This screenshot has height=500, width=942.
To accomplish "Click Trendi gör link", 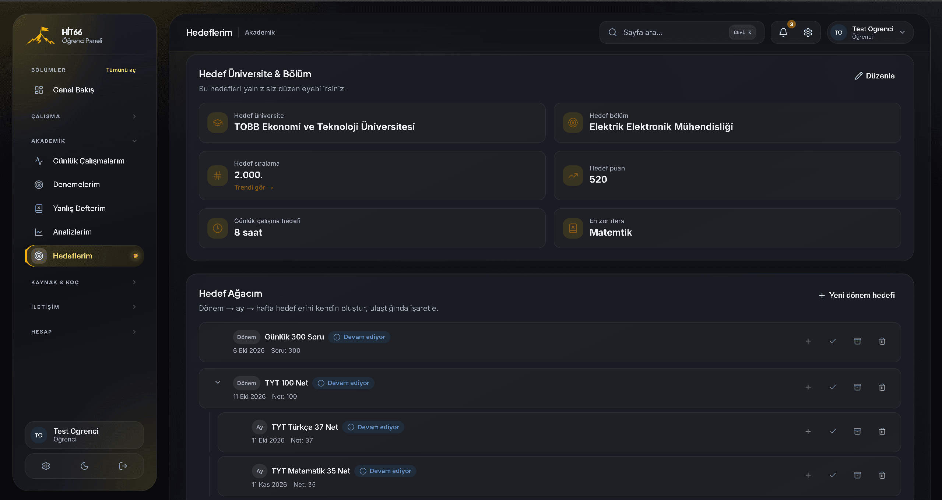I will pyautogui.click(x=254, y=187).
